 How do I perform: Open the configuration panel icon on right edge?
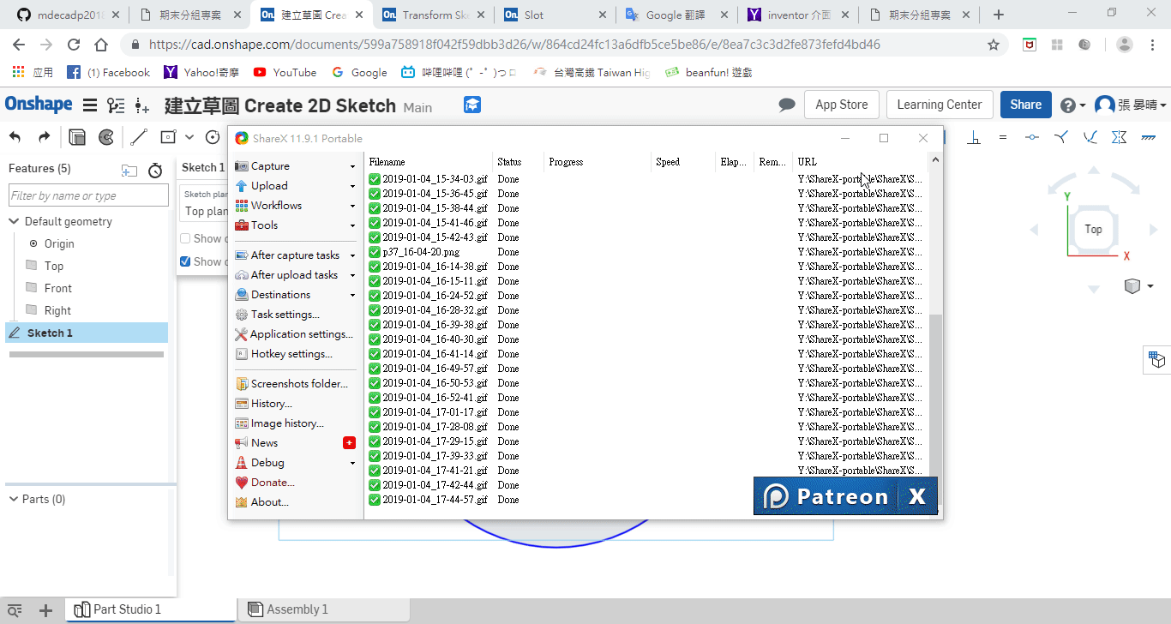1157,359
